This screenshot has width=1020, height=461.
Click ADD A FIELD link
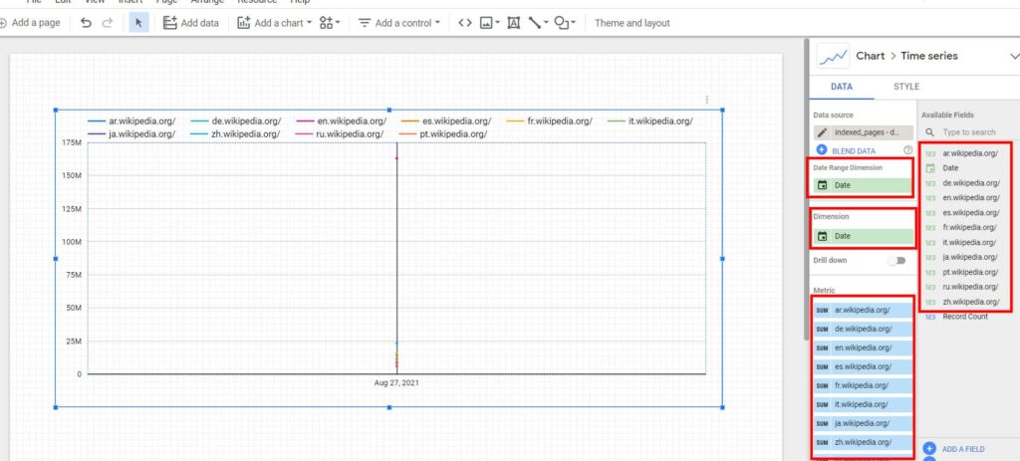pyautogui.click(x=963, y=449)
